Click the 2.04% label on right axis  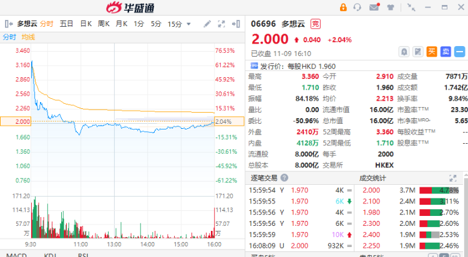pyautogui.click(x=229, y=121)
